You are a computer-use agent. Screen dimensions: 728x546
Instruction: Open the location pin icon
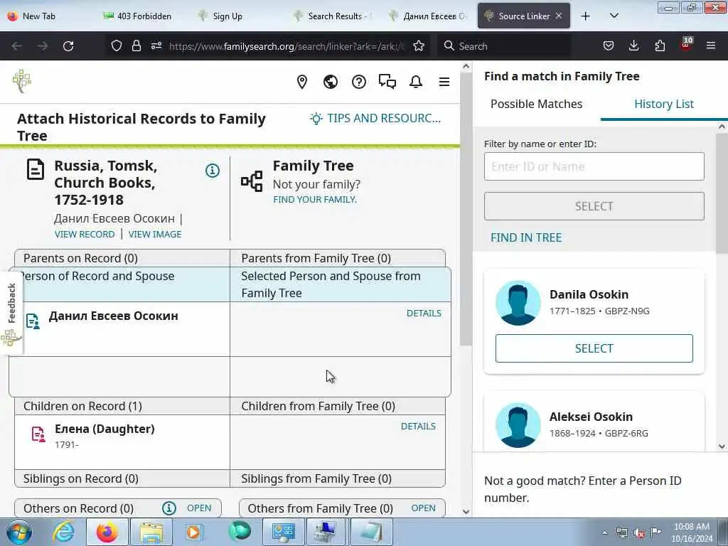tap(301, 82)
